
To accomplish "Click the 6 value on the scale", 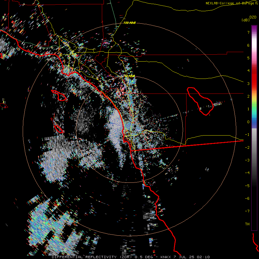I will 248,45.
